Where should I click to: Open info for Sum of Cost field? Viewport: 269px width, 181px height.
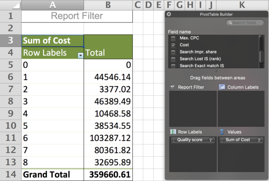(259, 140)
